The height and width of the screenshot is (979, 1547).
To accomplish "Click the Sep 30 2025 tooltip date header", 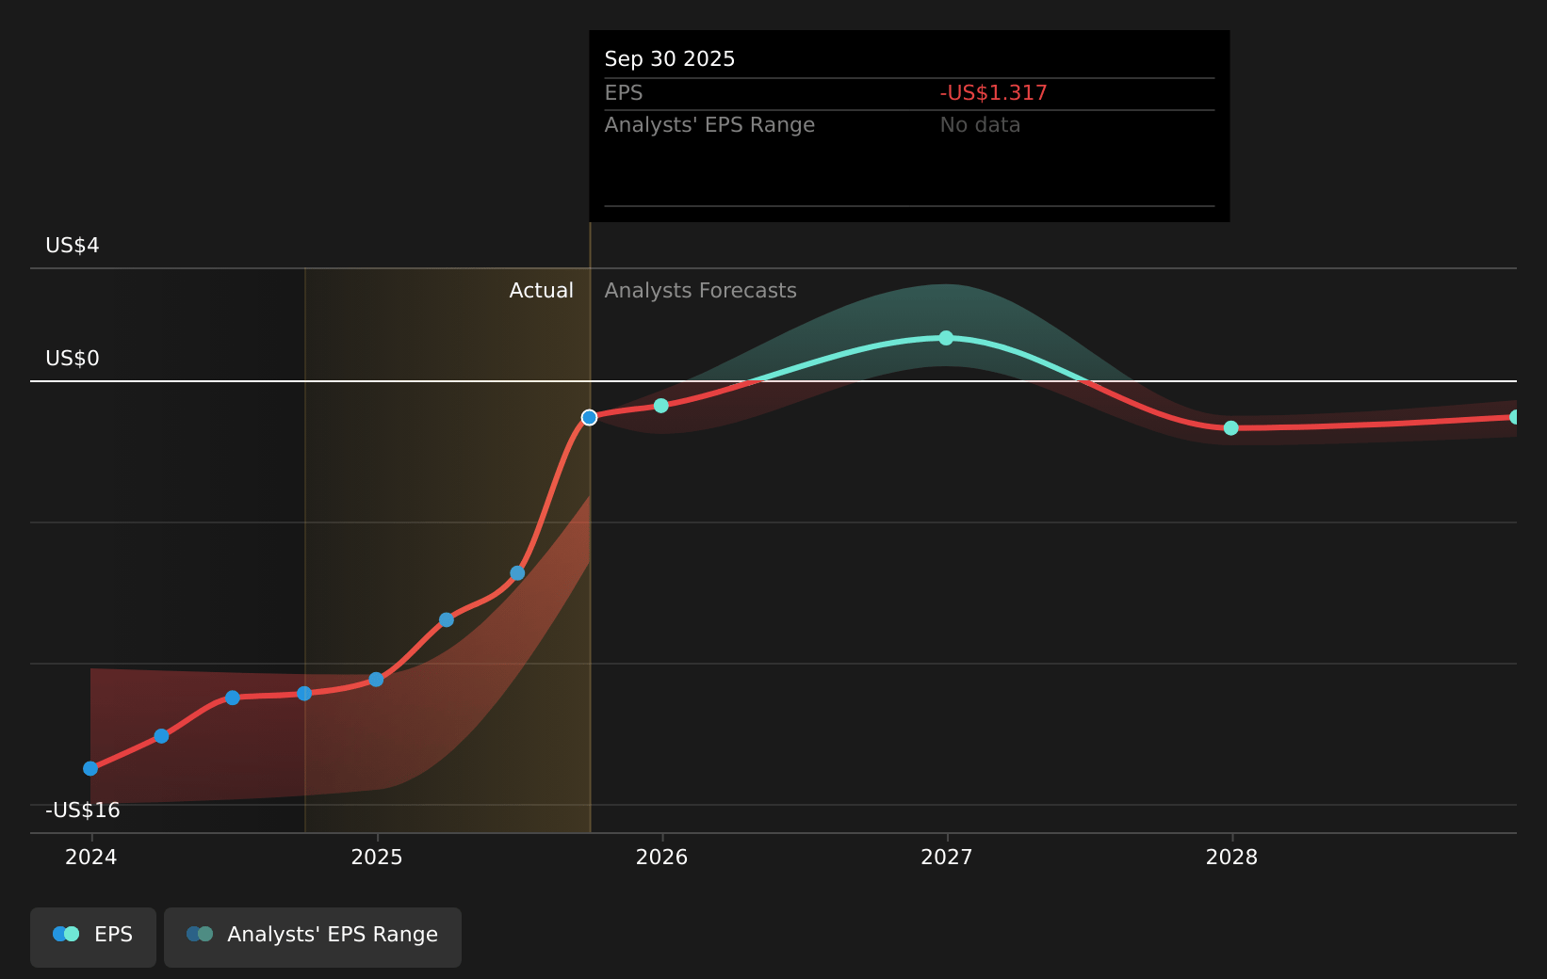I will pyautogui.click(x=669, y=59).
